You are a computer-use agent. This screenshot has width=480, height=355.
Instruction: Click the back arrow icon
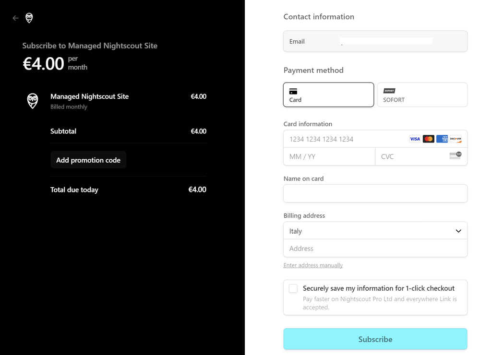[x=15, y=18]
